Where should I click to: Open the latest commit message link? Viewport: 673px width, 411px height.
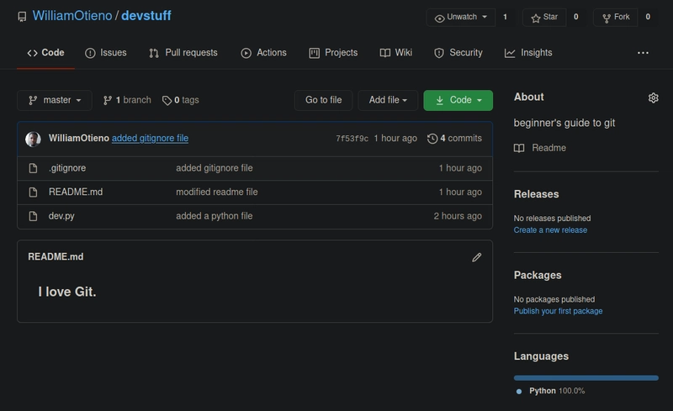point(151,138)
